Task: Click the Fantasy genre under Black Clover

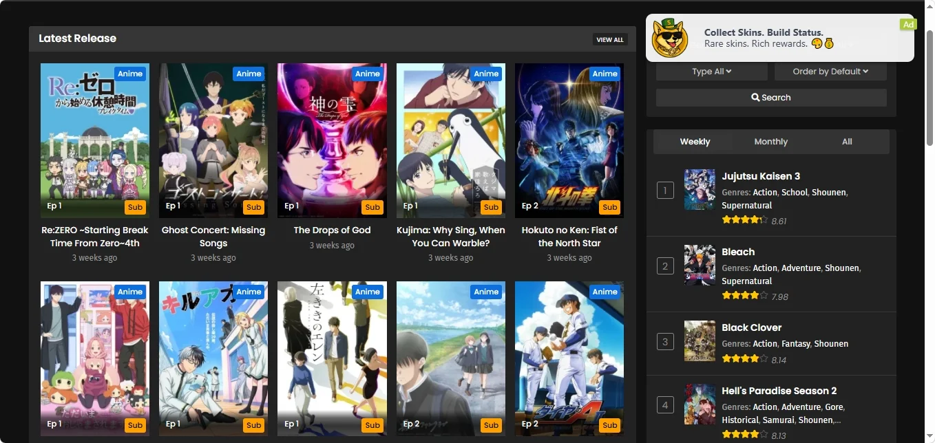Action: pos(795,344)
